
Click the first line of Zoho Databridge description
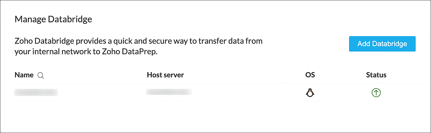(138, 41)
